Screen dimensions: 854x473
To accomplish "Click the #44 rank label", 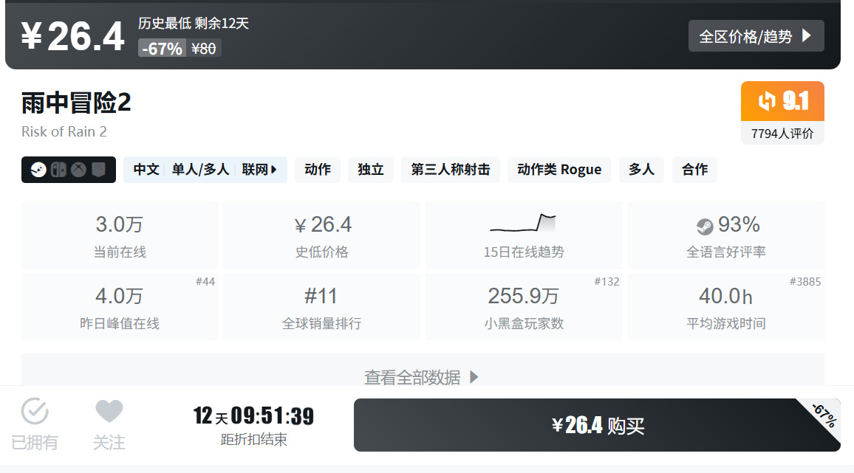I will [205, 281].
